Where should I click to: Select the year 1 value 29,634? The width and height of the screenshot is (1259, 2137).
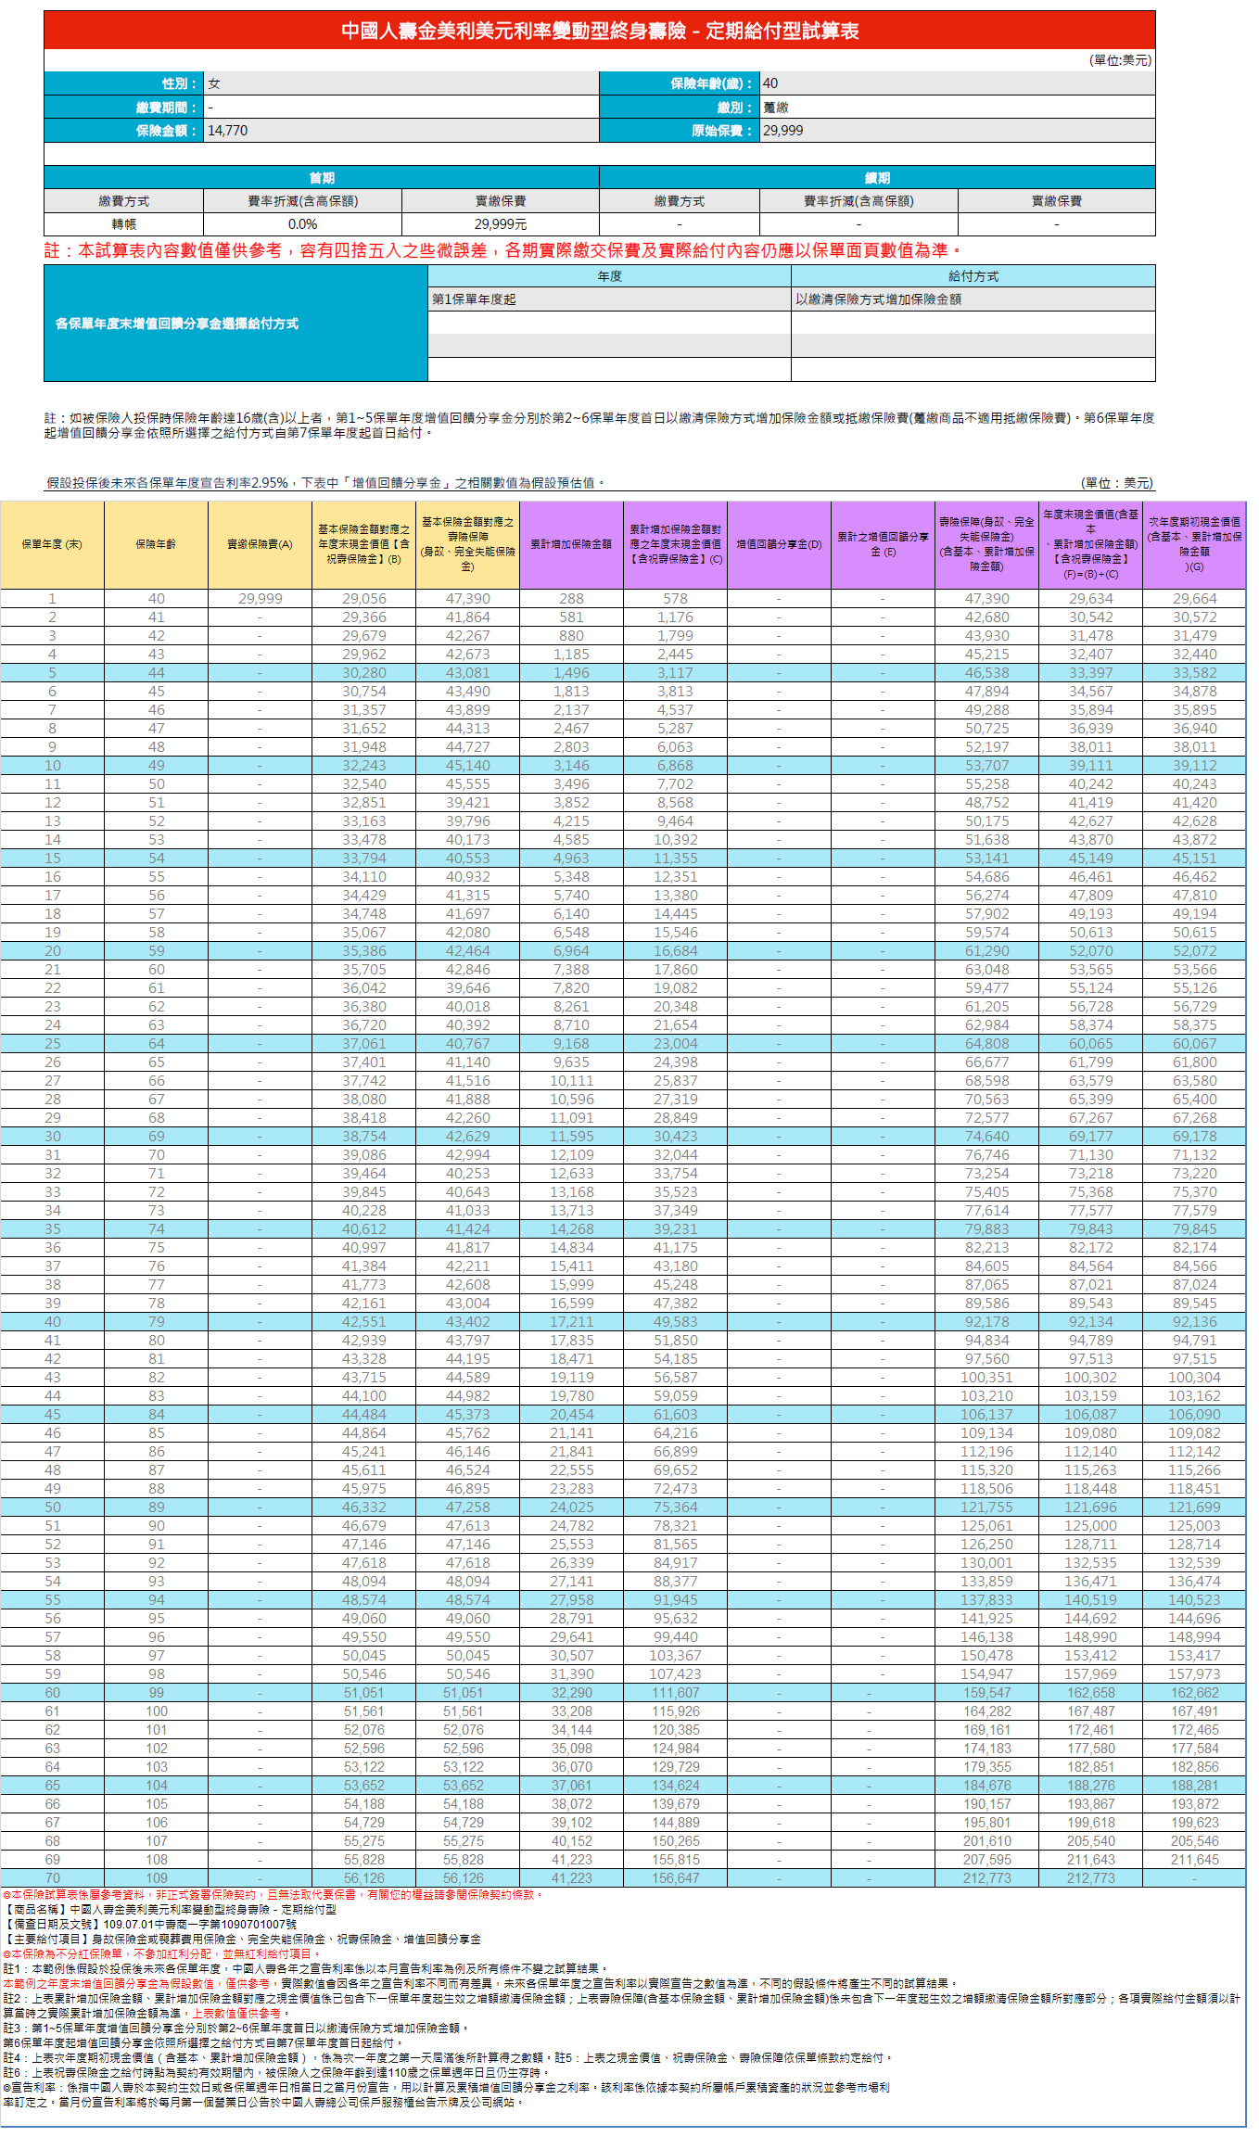tap(1090, 599)
